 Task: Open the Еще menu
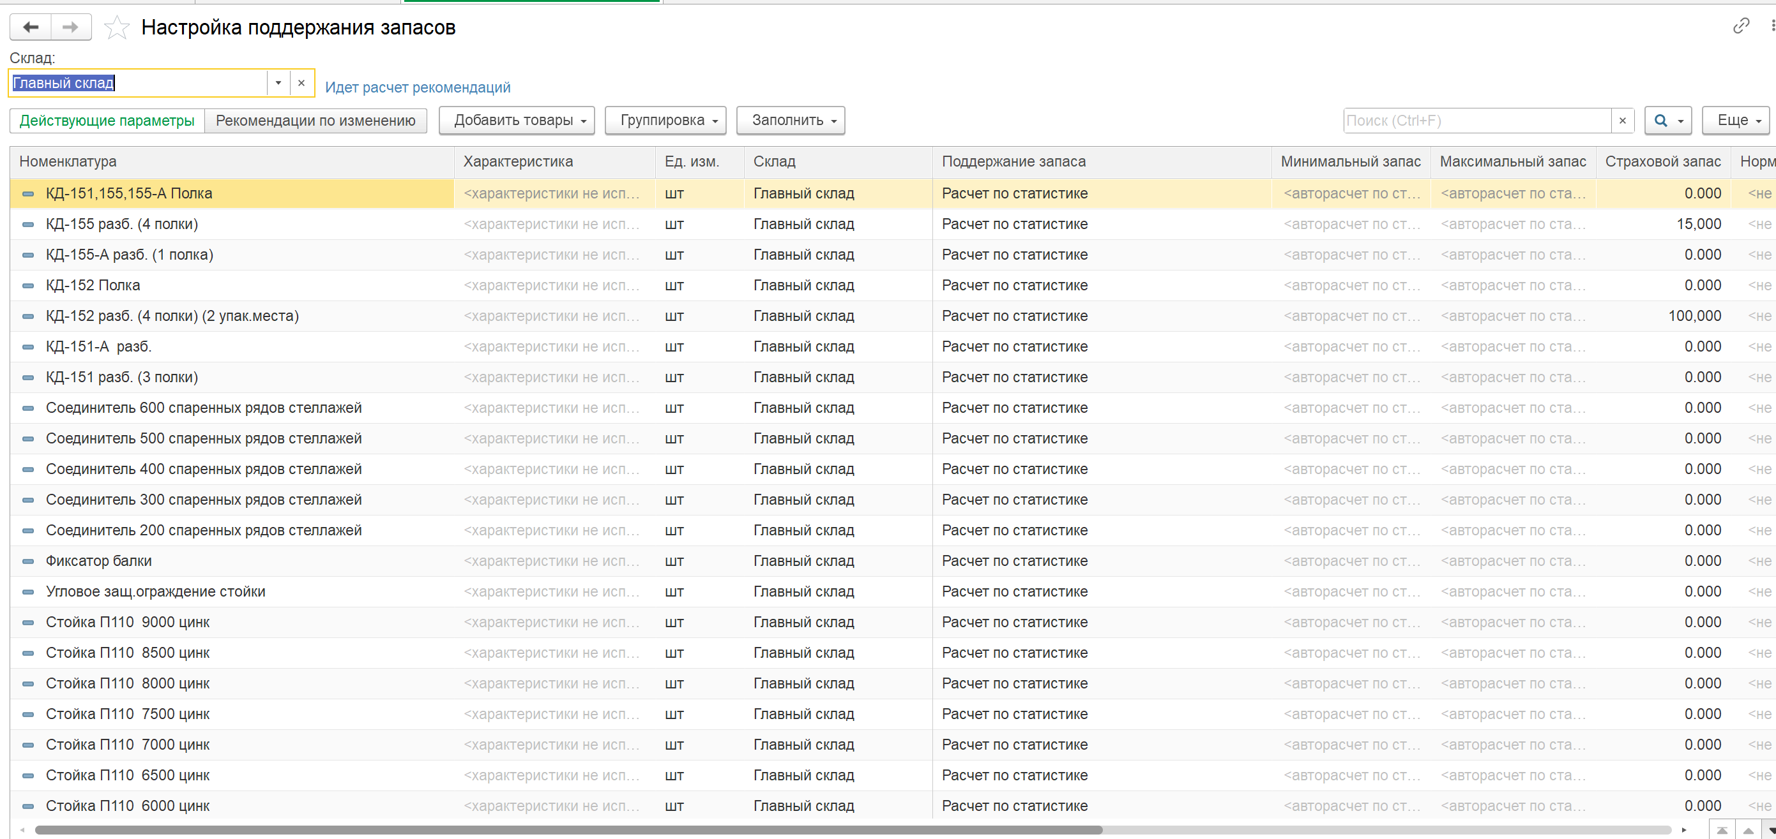pos(1738,121)
